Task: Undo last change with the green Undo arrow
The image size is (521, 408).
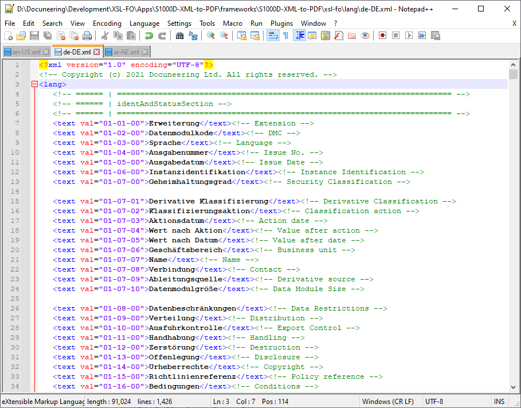Action: 149,36
